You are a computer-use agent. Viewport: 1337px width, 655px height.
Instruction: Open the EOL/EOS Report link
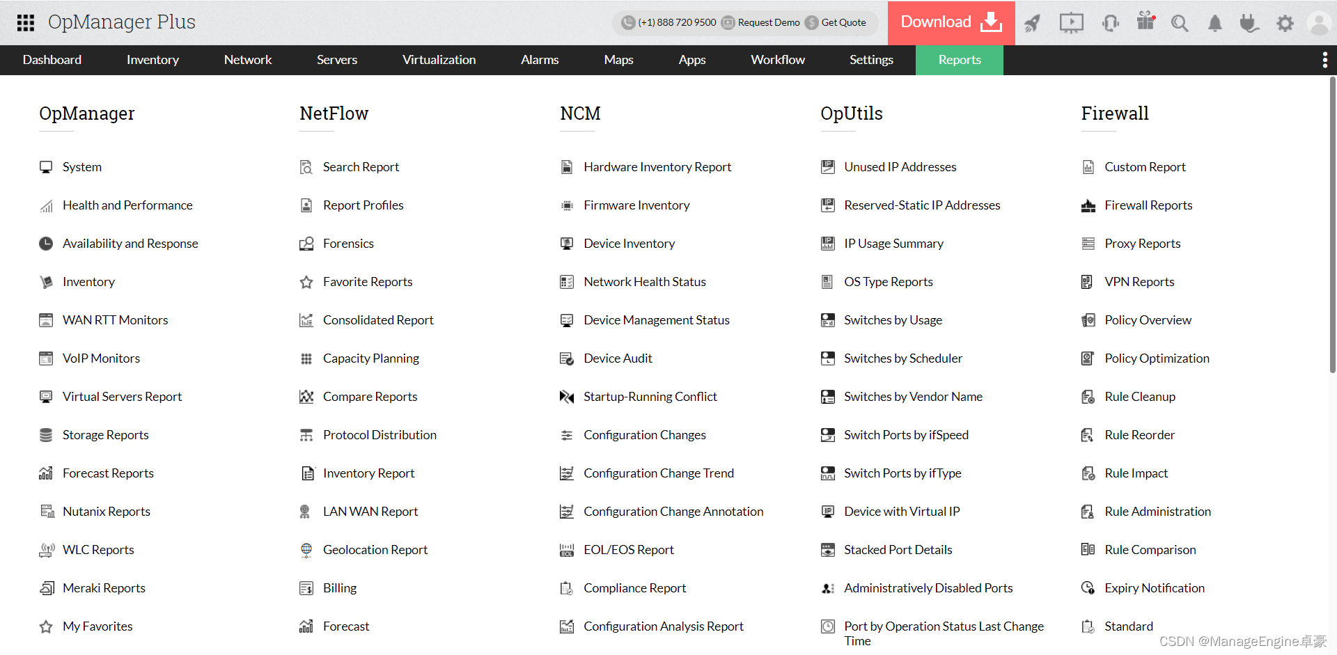click(x=629, y=550)
